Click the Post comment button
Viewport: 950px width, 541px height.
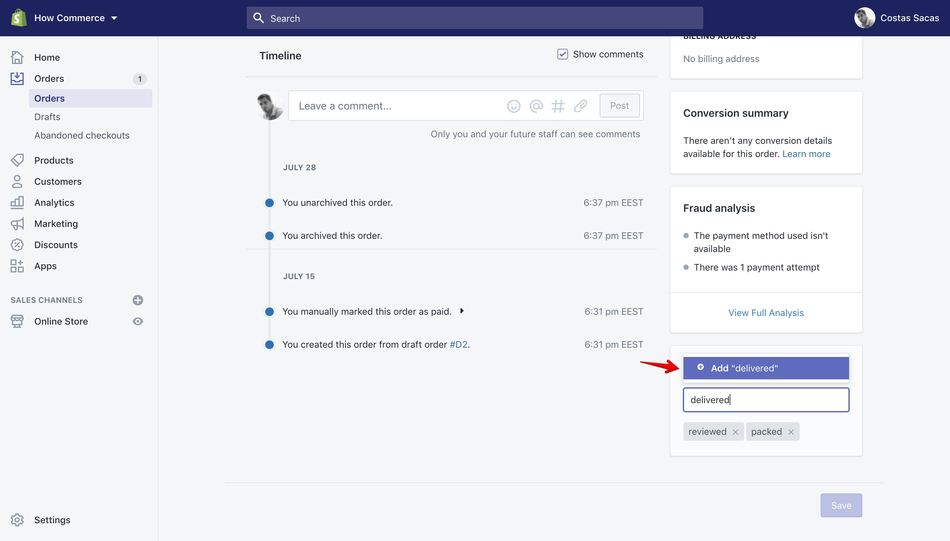coord(619,106)
